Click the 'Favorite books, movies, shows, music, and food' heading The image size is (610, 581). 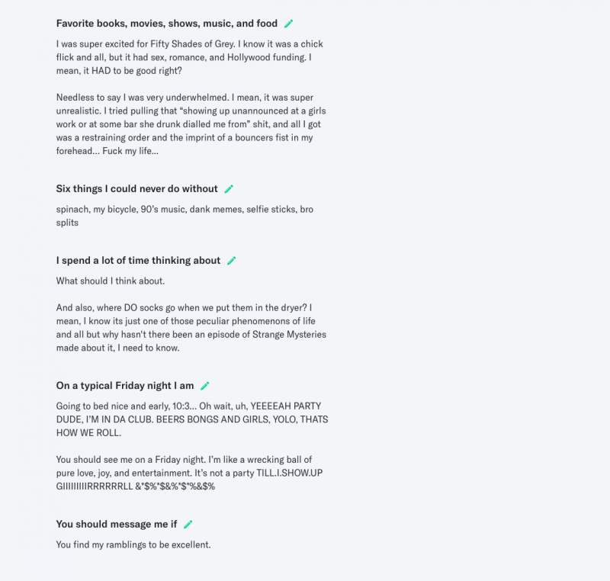166,24
